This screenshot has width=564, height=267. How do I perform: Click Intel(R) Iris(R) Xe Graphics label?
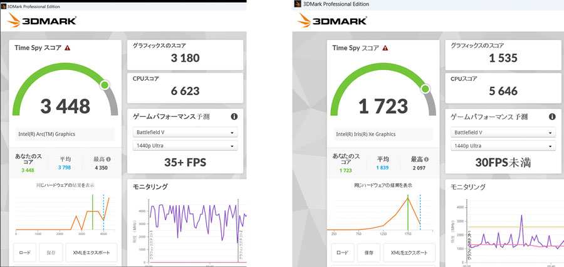click(x=366, y=134)
